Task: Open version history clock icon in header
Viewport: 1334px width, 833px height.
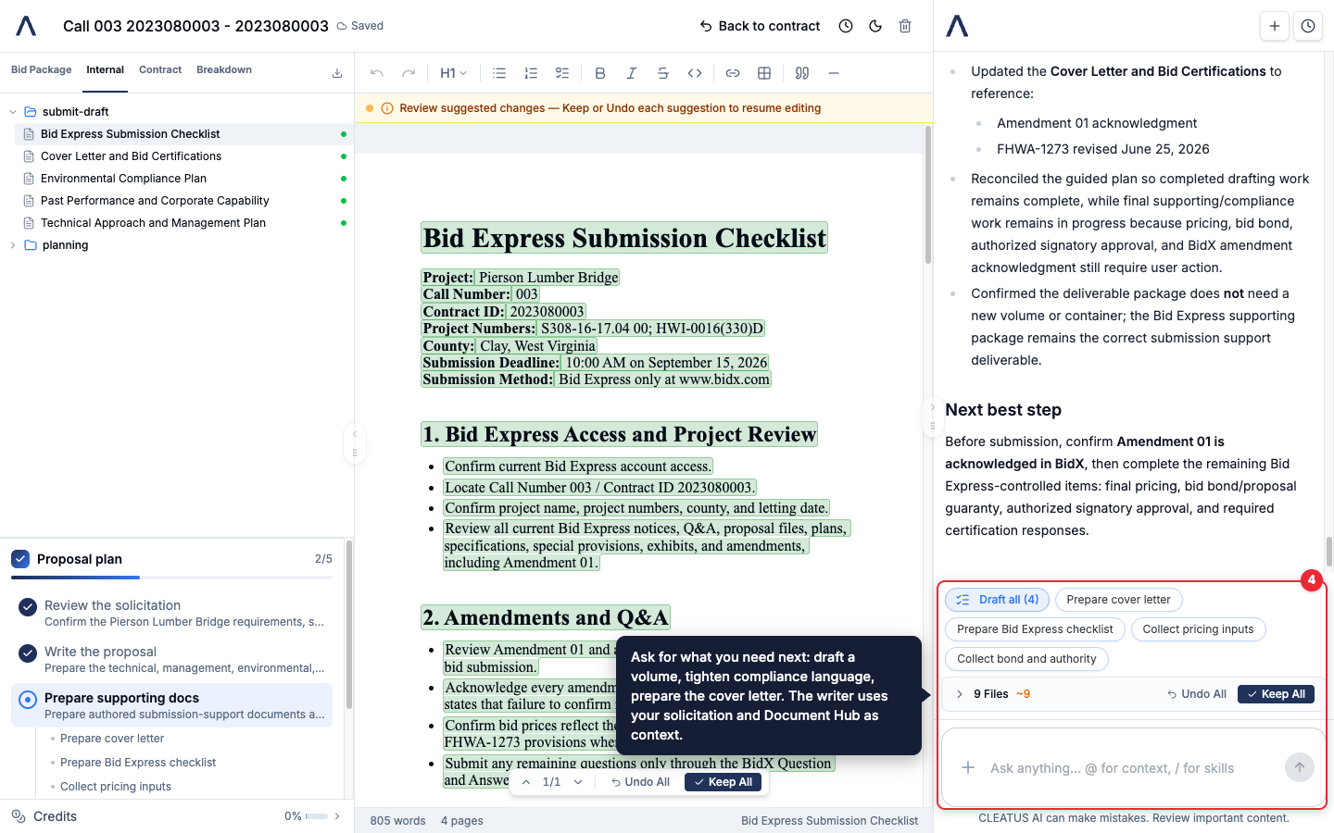Action: pos(846,26)
